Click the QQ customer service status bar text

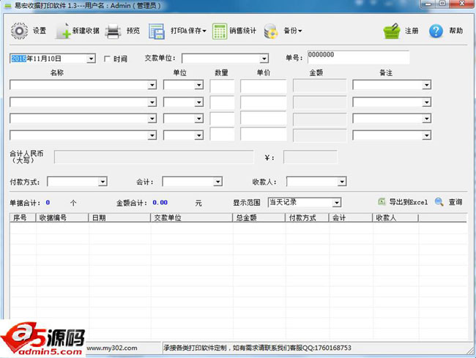pos(258,348)
